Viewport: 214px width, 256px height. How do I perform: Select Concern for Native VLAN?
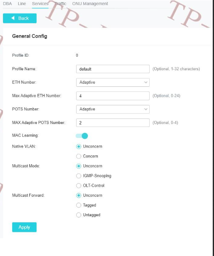(x=79, y=156)
